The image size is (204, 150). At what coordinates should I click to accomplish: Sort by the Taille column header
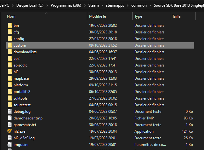click(x=176, y=16)
